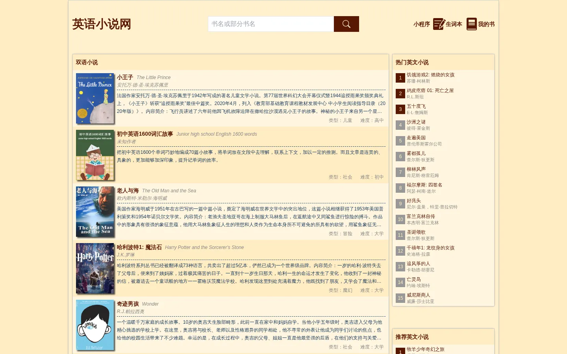This screenshot has width=567, height=354.
Task: Open The Old Man and the Sea cover
Action: point(95,212)
